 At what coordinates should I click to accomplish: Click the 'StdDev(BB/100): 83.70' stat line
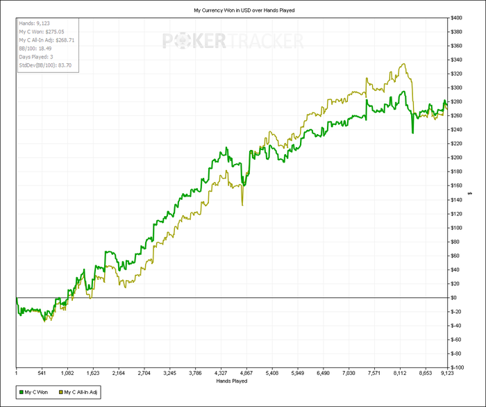pos(45,65)
